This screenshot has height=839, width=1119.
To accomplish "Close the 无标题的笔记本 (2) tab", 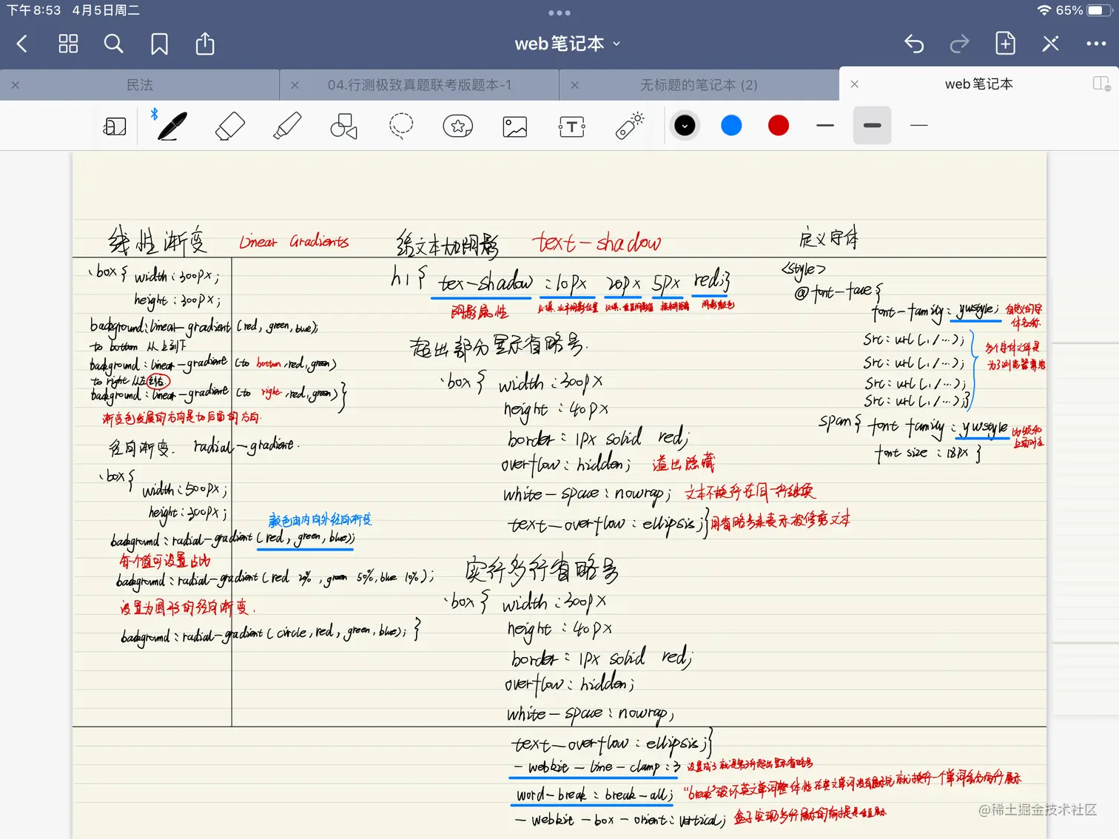I will (575, 85).
